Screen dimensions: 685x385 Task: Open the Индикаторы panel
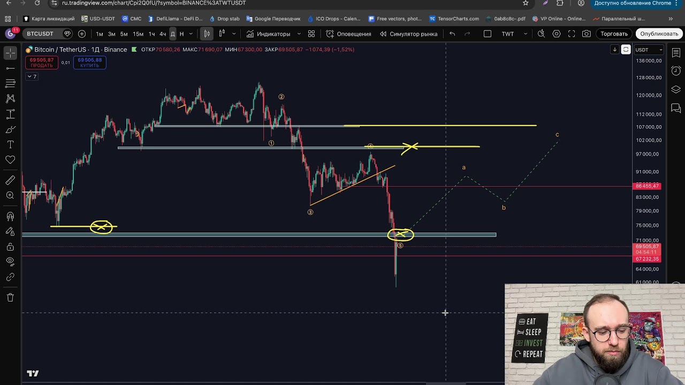click(x=268, y=34)
